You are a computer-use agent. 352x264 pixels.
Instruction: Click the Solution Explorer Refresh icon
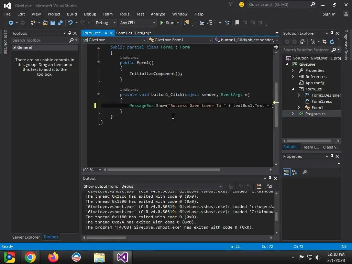pyautogui.click(x=332, y=42)
